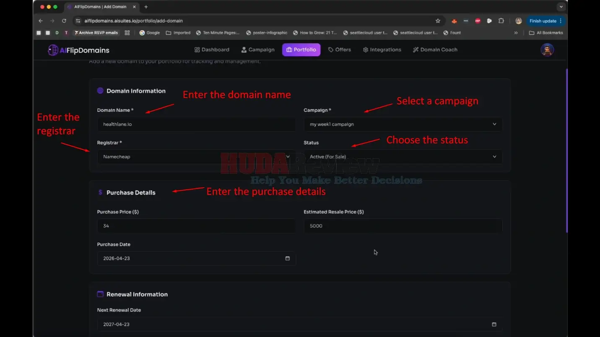Select the Portfolio nav tab
This screenshot has width=600, height=337.
click(301, 49)
